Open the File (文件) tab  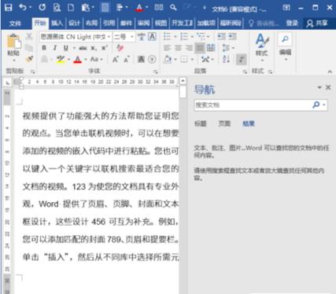[x=15, y=24]
